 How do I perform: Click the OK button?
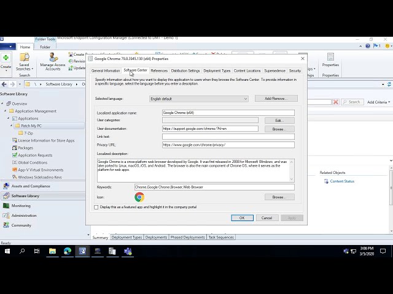[242, 218]
